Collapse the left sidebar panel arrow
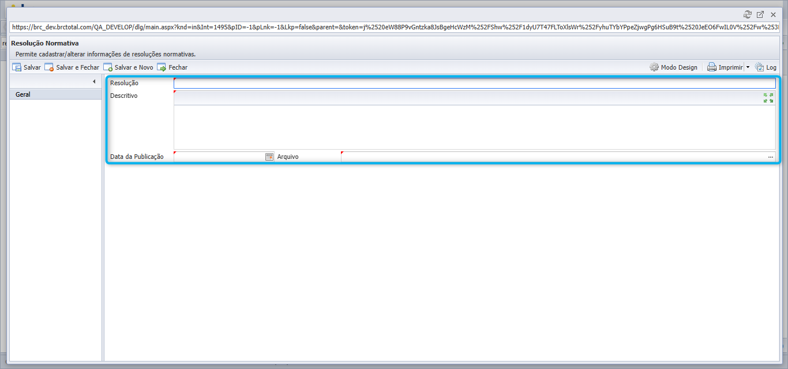The image size is (788, 369). tap(94, 82)
